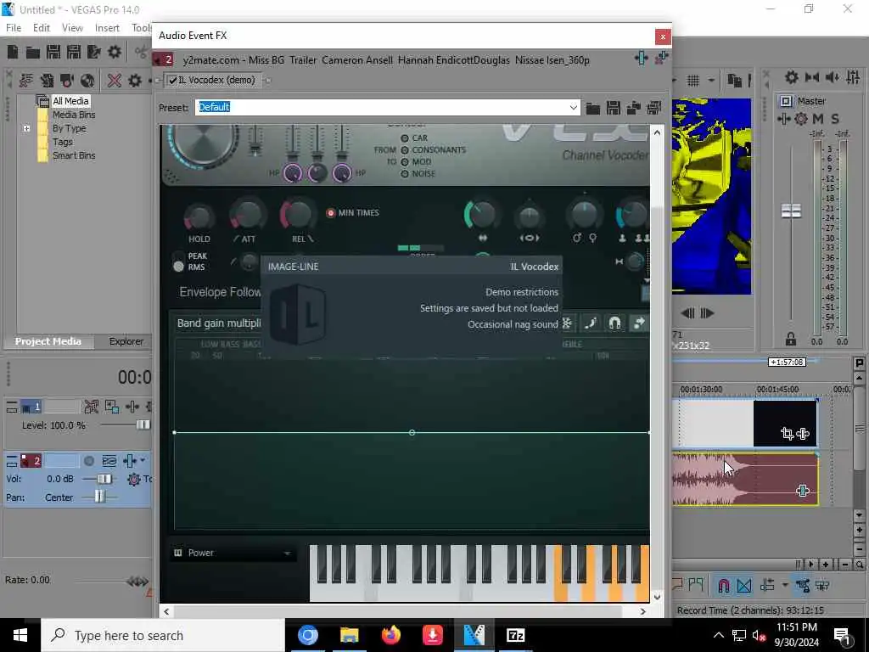Viewport: 869px width, 652px height.
Task: Open the dropdown beside the timeline editing tool
Action: [785, 585]
